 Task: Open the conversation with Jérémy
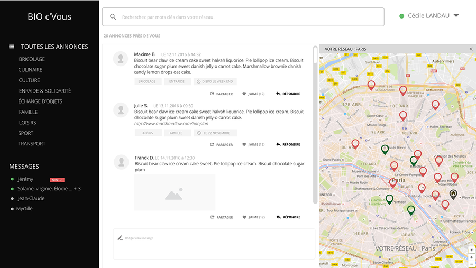(25, 179)
